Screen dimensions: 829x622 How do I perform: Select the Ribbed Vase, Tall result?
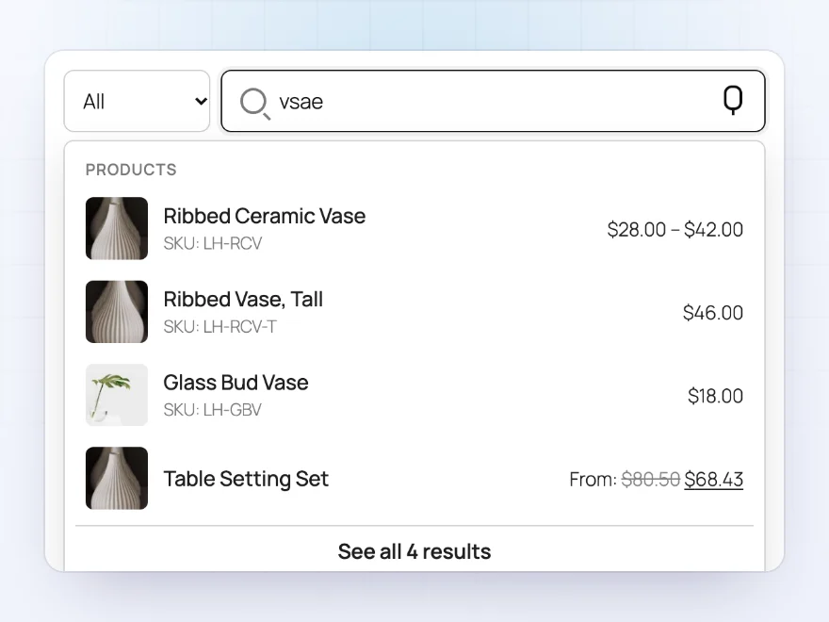[414, 312]
